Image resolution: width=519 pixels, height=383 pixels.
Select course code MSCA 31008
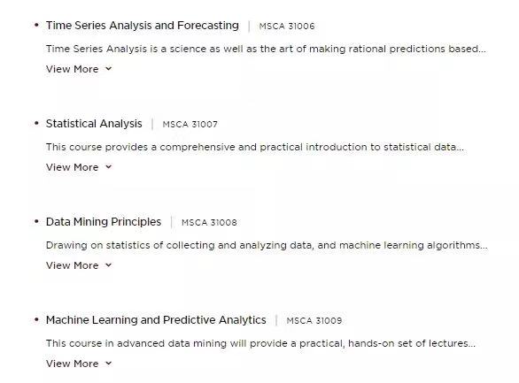pyautogui.click(x=209, y=222)
